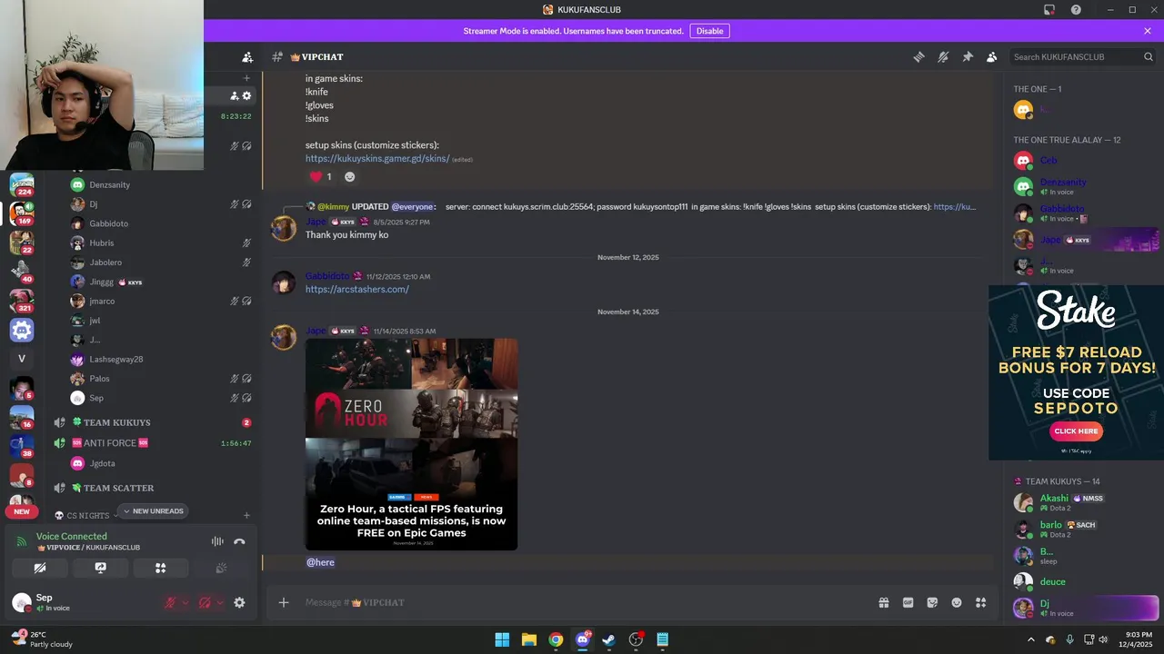
Task: Click the red NEW mentions badge
Action: (21, 511)
